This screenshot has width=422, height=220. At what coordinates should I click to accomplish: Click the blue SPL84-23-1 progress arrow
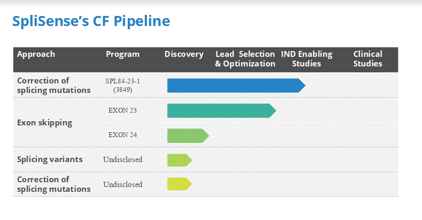(236, 86)
